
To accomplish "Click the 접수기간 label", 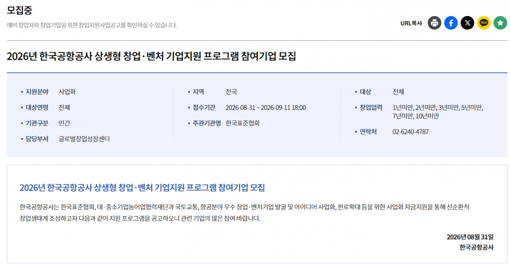I will pos(204,107).
